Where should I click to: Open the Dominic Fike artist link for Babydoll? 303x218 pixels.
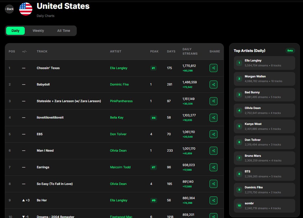(119, 85)
